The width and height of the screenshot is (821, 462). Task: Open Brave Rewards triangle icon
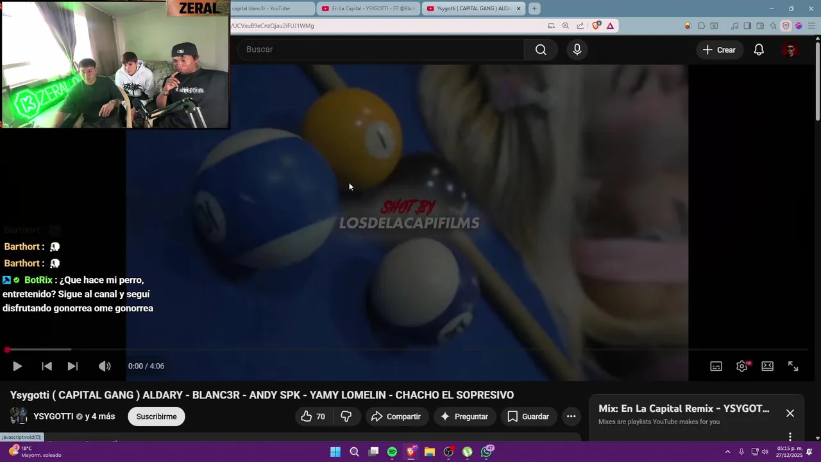(610, 26)
